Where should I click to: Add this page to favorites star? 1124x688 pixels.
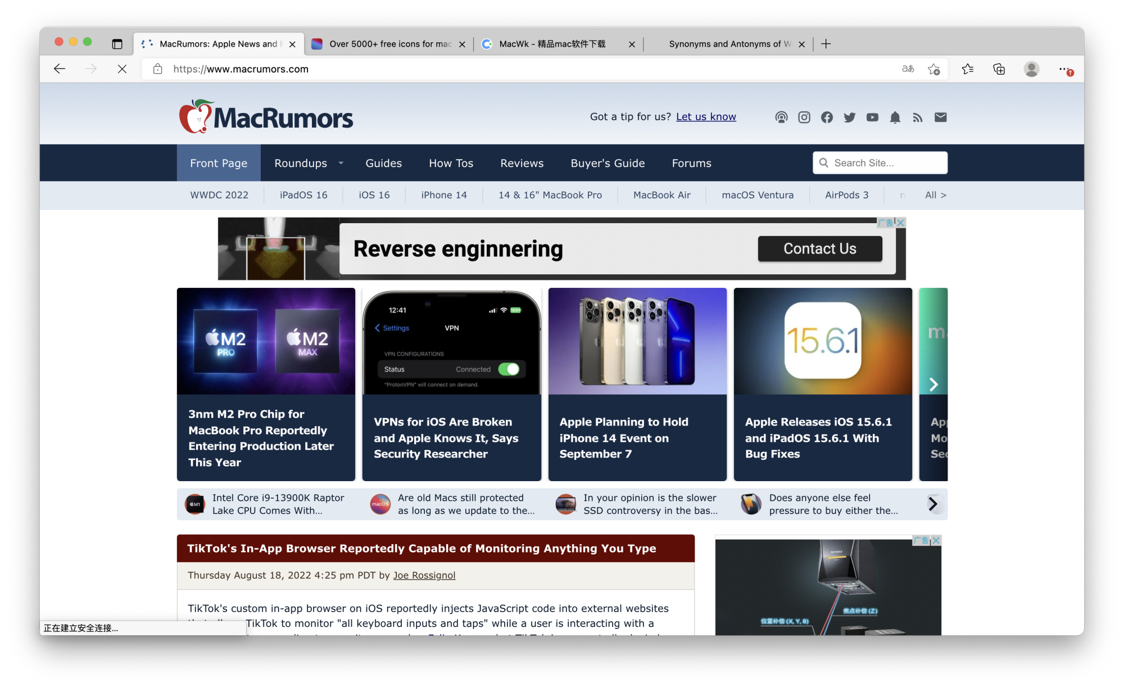[x=933, y=69]
